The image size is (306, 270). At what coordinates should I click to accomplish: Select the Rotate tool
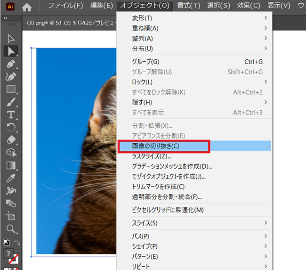11,127
